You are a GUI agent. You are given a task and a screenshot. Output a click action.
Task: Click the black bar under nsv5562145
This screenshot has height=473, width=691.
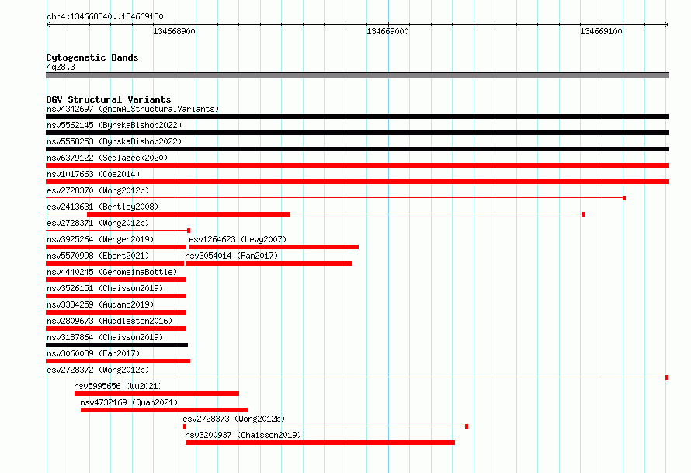coord(357,133)
